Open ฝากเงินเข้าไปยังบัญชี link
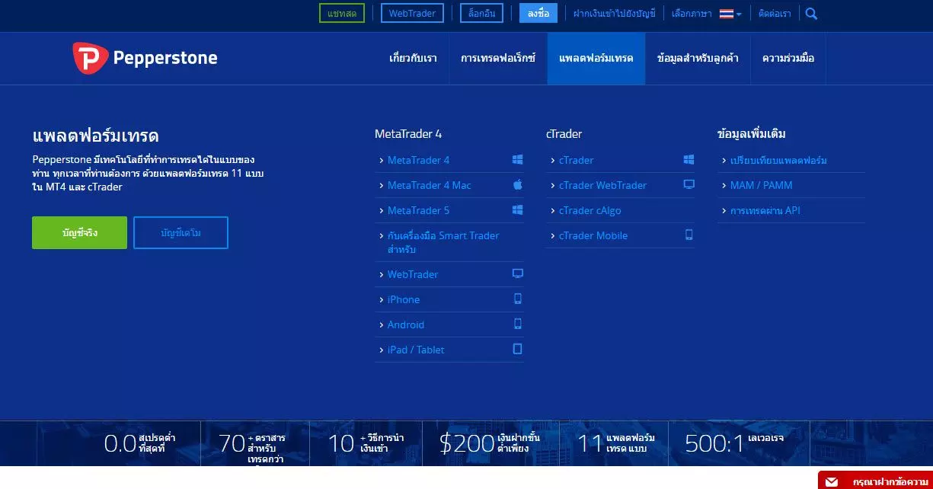The width and height of the screenshot is (933, 489). point(615,14)
